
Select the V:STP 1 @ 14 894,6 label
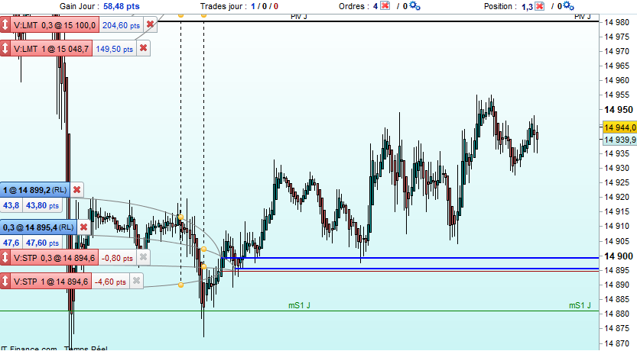pyautogui.click(x=50, y=282)
